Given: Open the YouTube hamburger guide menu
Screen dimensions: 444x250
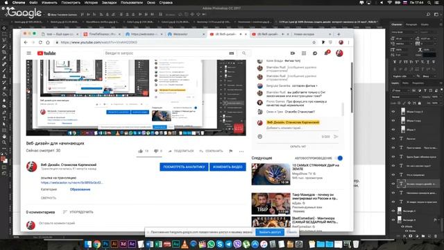Looking at the screenshot, I should pyautogui.click(x=29, y=53).
